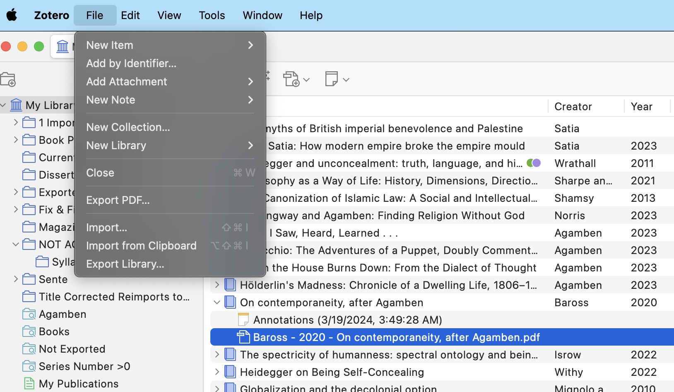Screen dimensions: 674x392
Task: Expand Heidegger on Being Self-Concealing item
Action: [217, 372]
